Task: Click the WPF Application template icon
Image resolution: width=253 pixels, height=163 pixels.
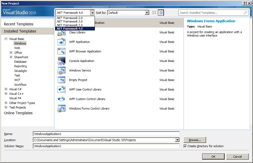Action: [x=61, y=42]
